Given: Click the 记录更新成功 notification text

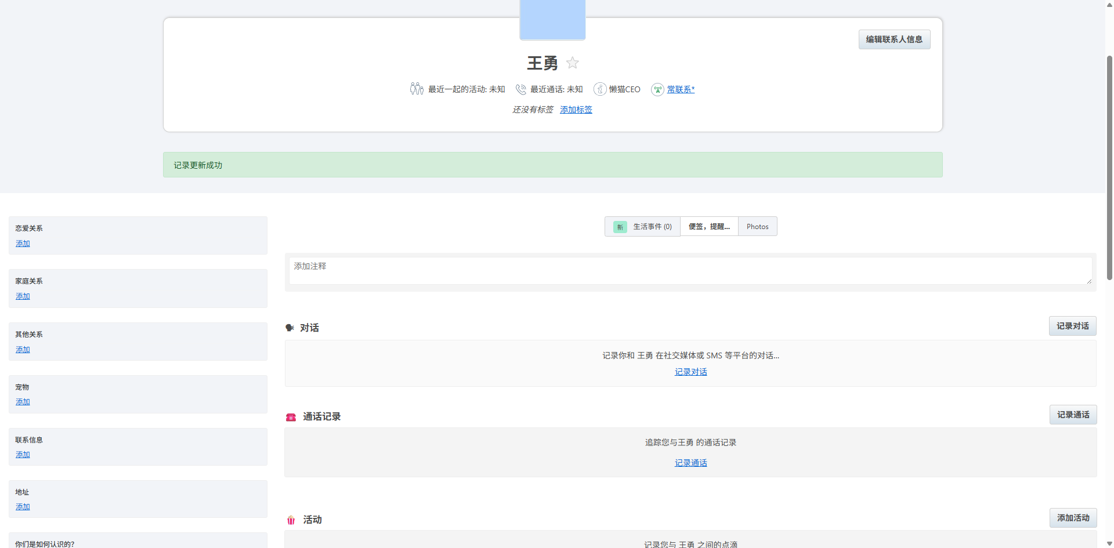Looking at the screenshot, I should (x=198, y=165).
